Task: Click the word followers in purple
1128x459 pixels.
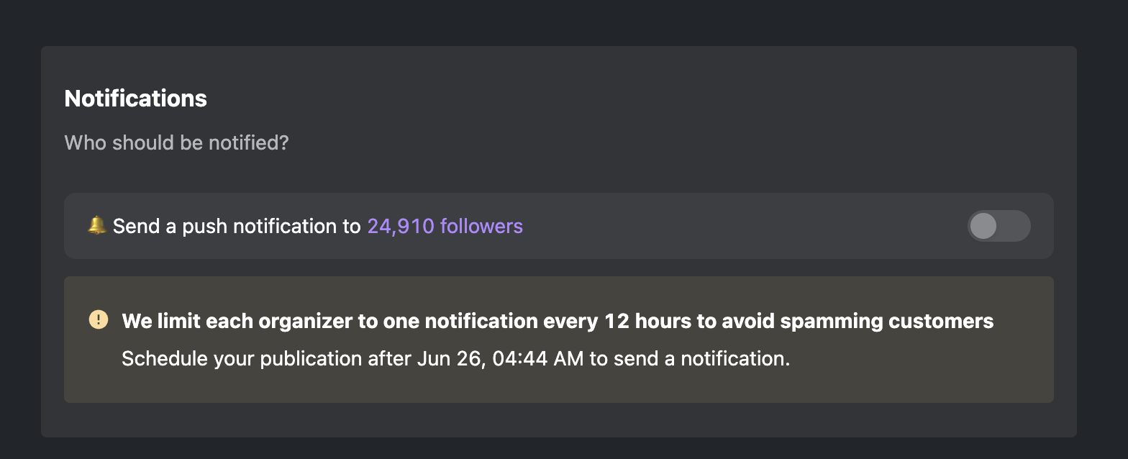Action: pyautogui.click(x=481, y=226)
